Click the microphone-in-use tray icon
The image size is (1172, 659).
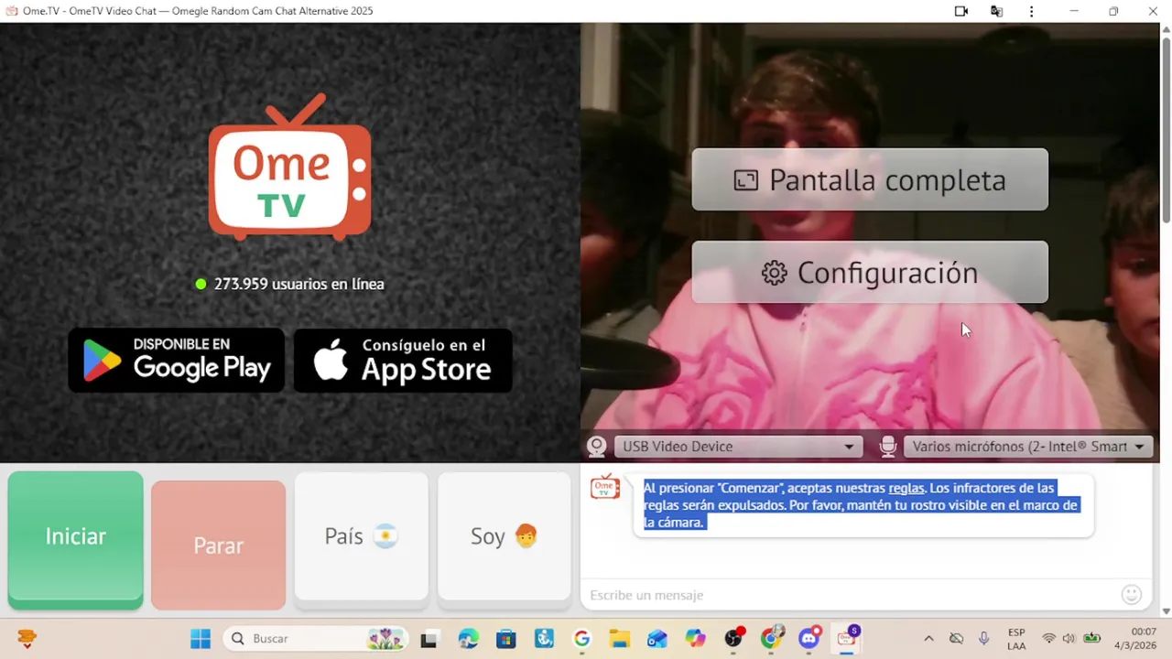[984, 639]
